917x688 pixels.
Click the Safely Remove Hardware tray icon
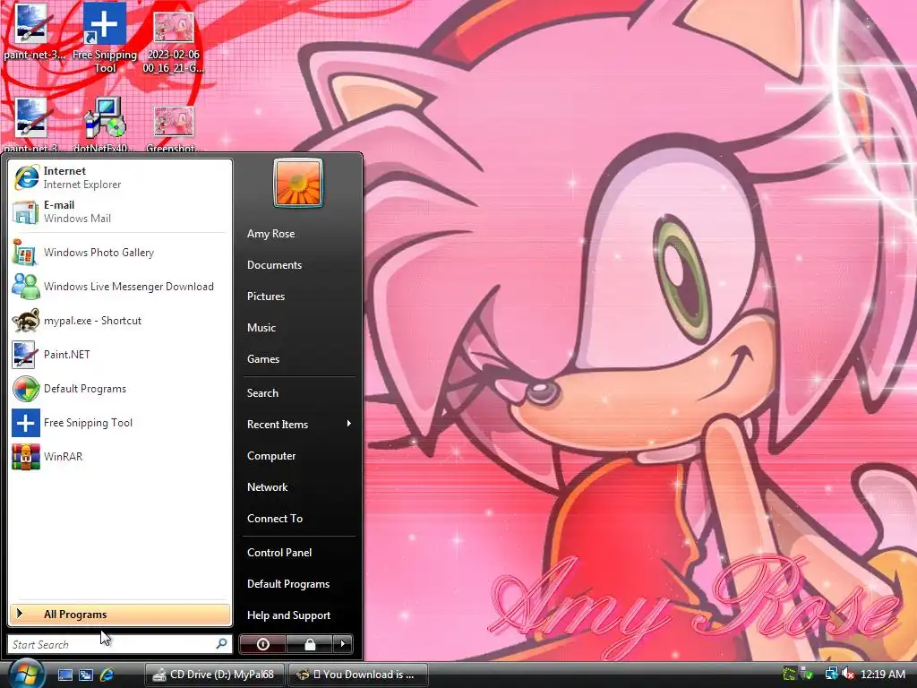point(807,674)
